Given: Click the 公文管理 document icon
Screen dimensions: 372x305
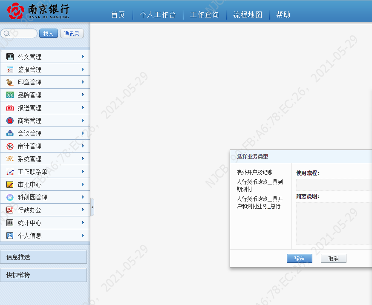Looking at the screenshot, I should pos(10,57).
